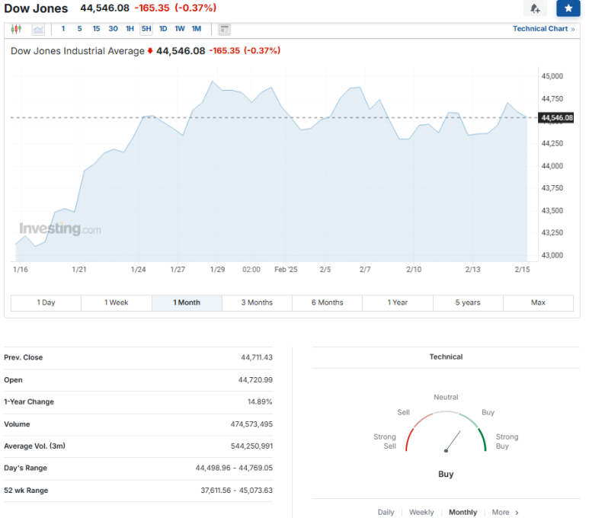
Task: Set chart interval to 30 minutes
Action: pos(113,29)
